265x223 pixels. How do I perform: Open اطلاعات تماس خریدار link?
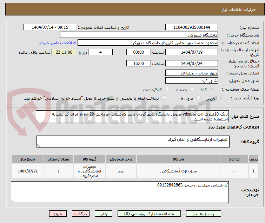click(58, 43)
